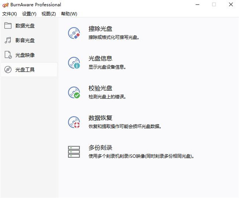
Task: Click the description 显示光盘设备信息。
Action: tap(107, 67)
